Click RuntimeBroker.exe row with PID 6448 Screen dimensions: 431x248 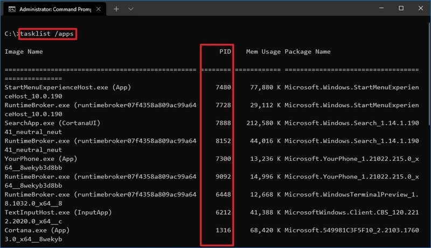coord(101,194)
